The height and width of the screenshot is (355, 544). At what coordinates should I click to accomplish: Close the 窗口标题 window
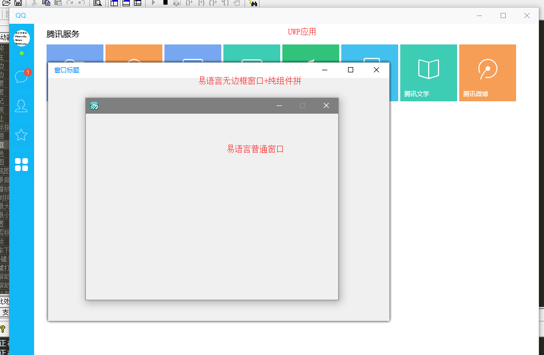tap(376, 70)
